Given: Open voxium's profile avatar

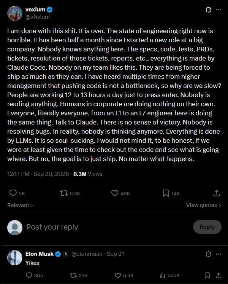Looking at the screenshot, I should point(15,13).
